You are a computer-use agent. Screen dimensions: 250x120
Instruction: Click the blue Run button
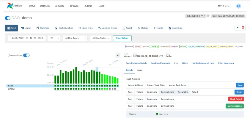(240, 85)
